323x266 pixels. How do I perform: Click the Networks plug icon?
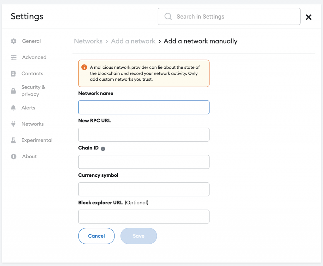13,124
